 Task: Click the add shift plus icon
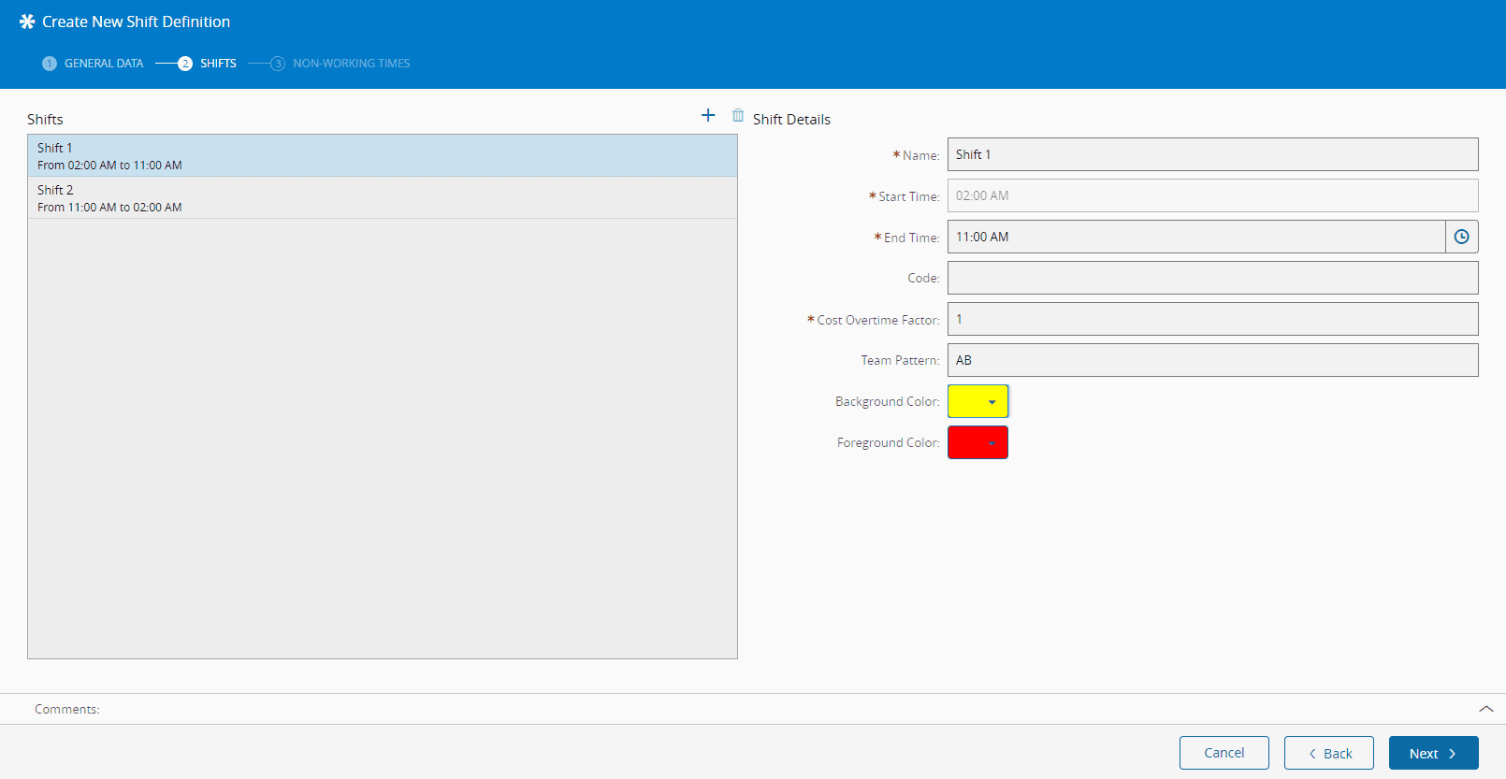click(x=708, y=115)
